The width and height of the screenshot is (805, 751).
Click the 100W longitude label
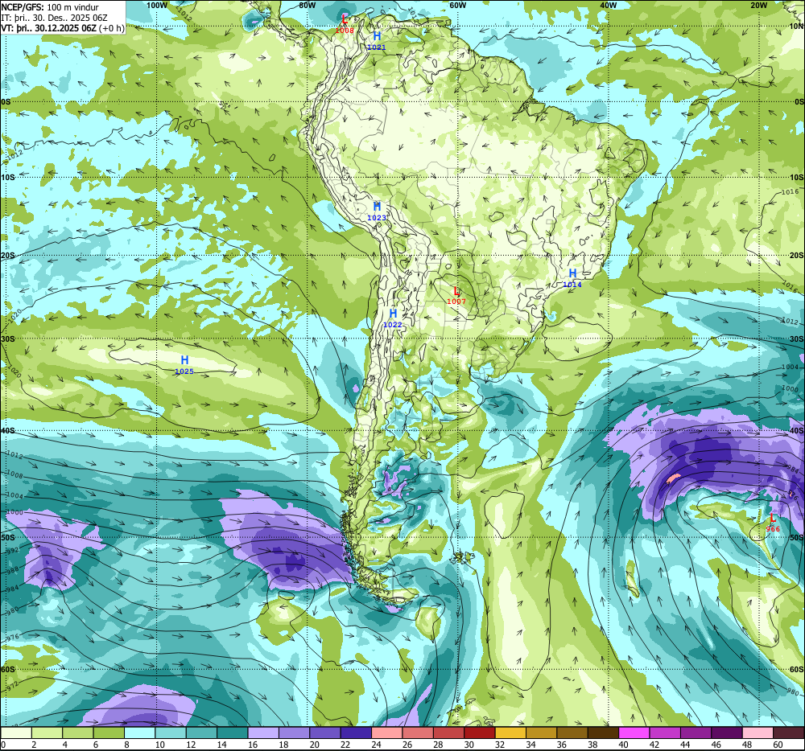tap(157, 5)
